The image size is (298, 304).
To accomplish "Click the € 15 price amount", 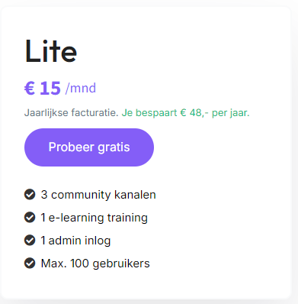I will 43,89.
